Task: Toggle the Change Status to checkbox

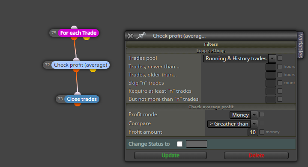Action: coord(180,144)
